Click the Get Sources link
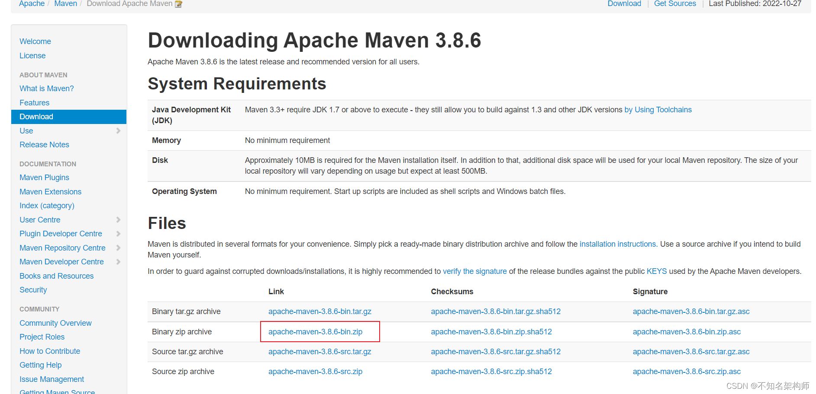Viewport: 816px width, 394px height. [675, 3]
